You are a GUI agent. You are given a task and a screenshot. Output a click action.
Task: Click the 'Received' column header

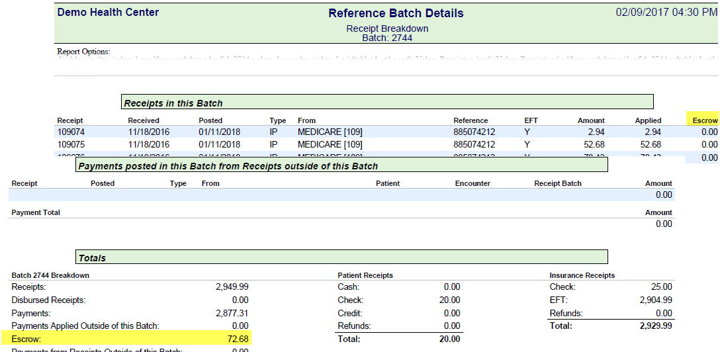point(144,120)
